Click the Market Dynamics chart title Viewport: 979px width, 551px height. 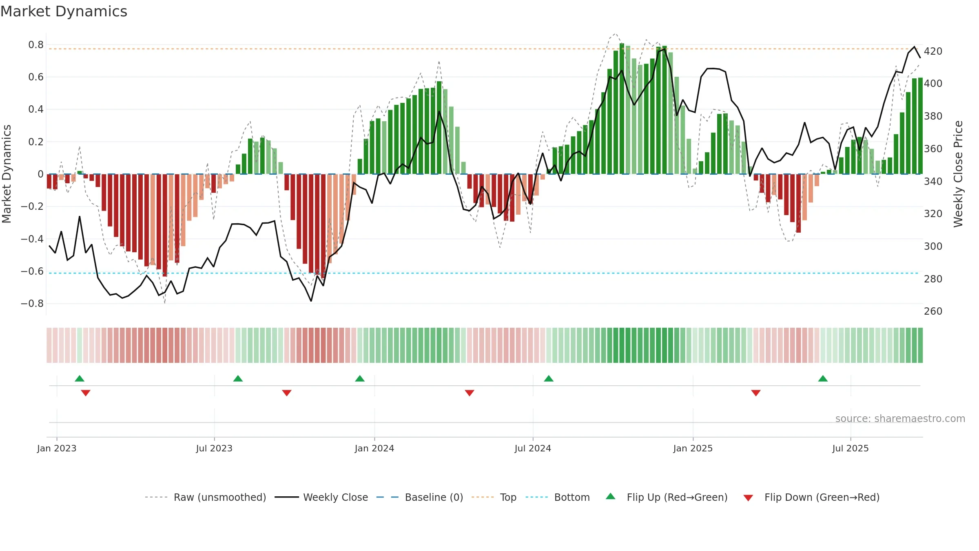[64, 11]
